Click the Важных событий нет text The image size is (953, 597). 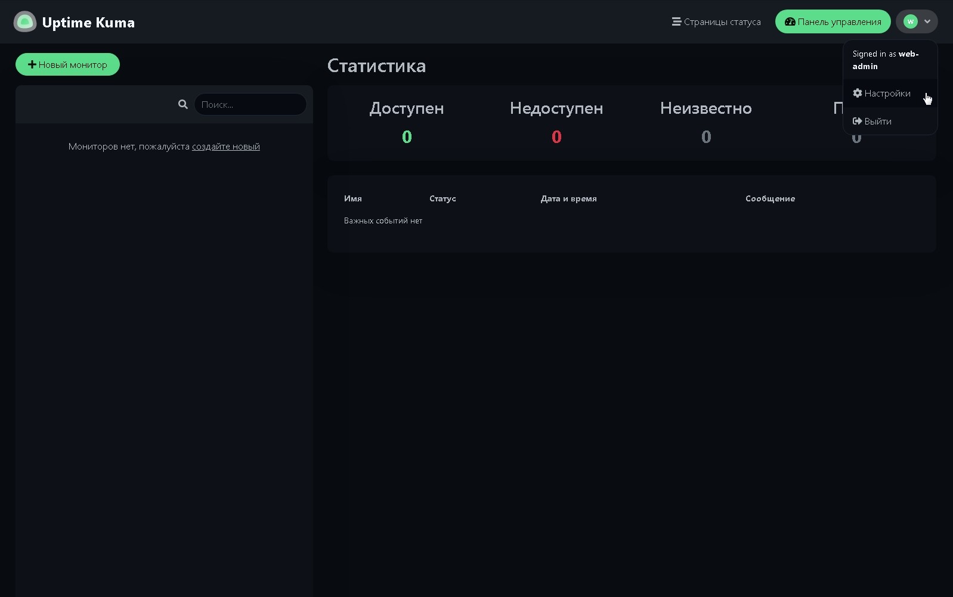(x=383, y=221)
